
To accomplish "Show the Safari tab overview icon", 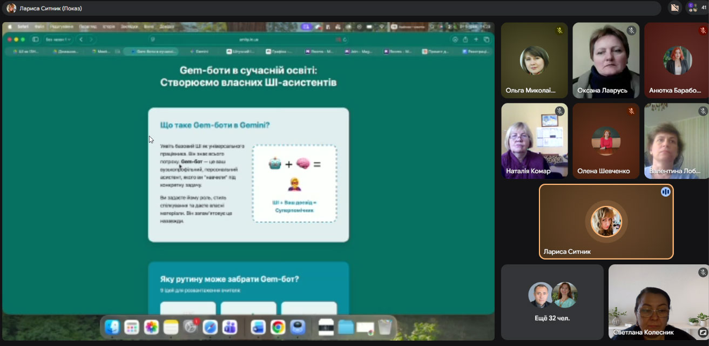I will (x=487, y=39).
